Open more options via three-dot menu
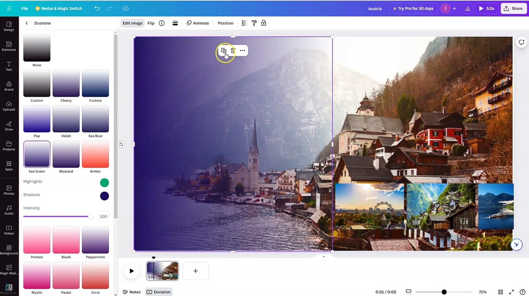529x296 pixels. pos(242,50)
